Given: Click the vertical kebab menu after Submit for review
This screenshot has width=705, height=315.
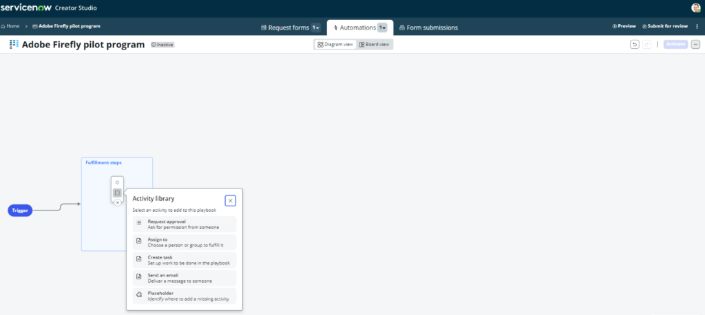Looking at the screenshot, I should click(697, 26).
